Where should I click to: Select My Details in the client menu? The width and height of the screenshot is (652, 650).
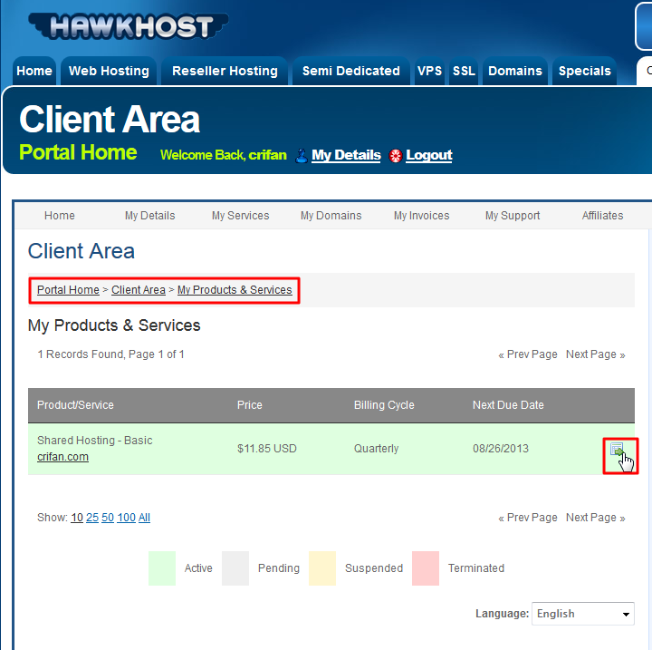coord(149,215)
